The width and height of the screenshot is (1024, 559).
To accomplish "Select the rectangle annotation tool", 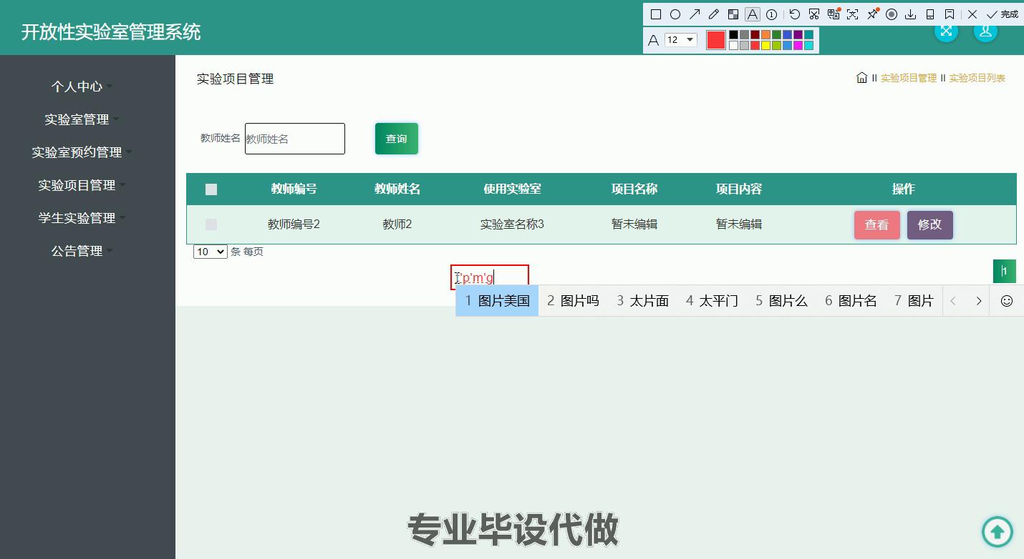I will tap(655, 14).
